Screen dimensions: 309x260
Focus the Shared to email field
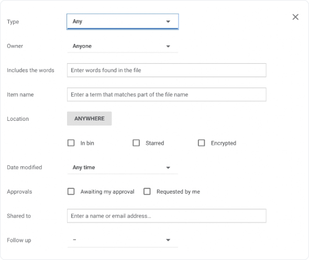[x=167, y=216]
